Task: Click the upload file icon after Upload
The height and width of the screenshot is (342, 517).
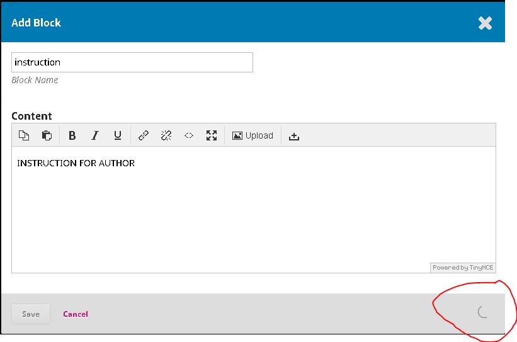Action: [x=293, y=135]
